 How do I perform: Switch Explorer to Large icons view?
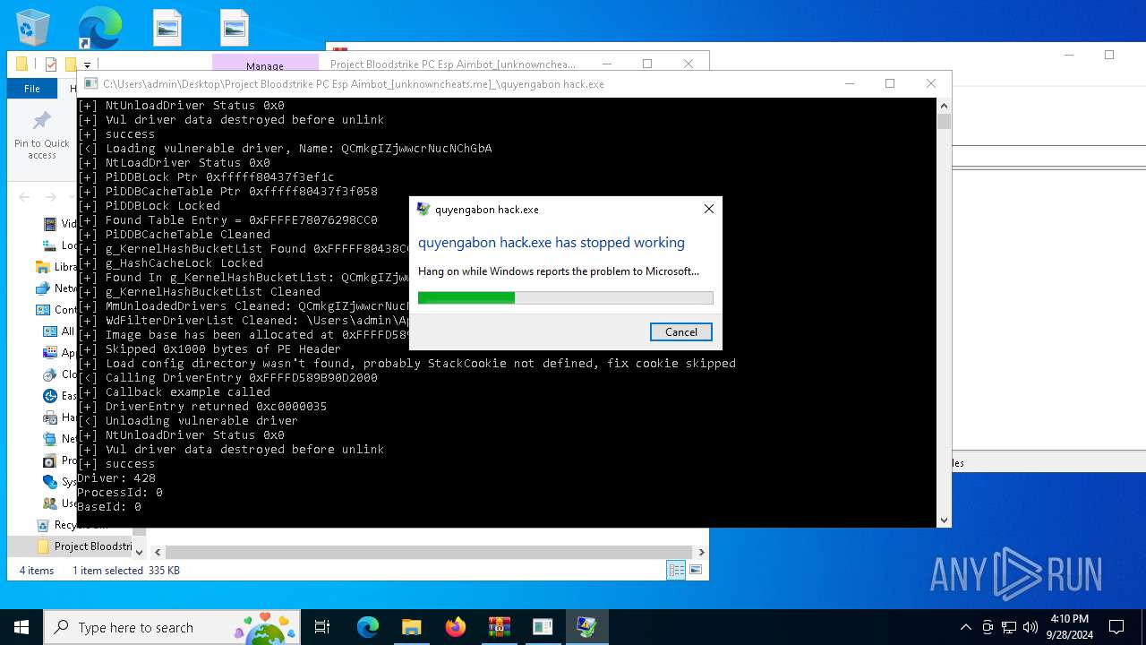click(695, 570)
